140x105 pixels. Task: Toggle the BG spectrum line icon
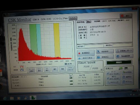22,67
